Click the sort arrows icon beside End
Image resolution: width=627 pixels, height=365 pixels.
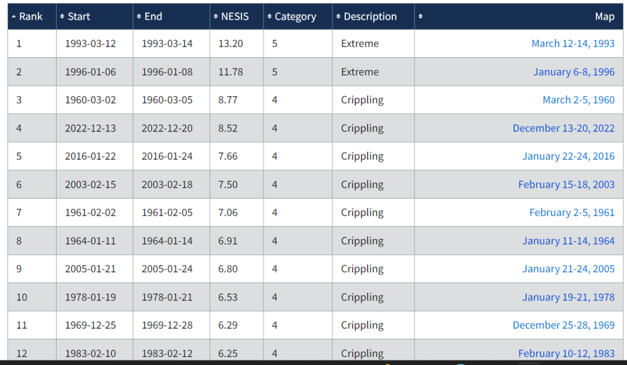139,16
